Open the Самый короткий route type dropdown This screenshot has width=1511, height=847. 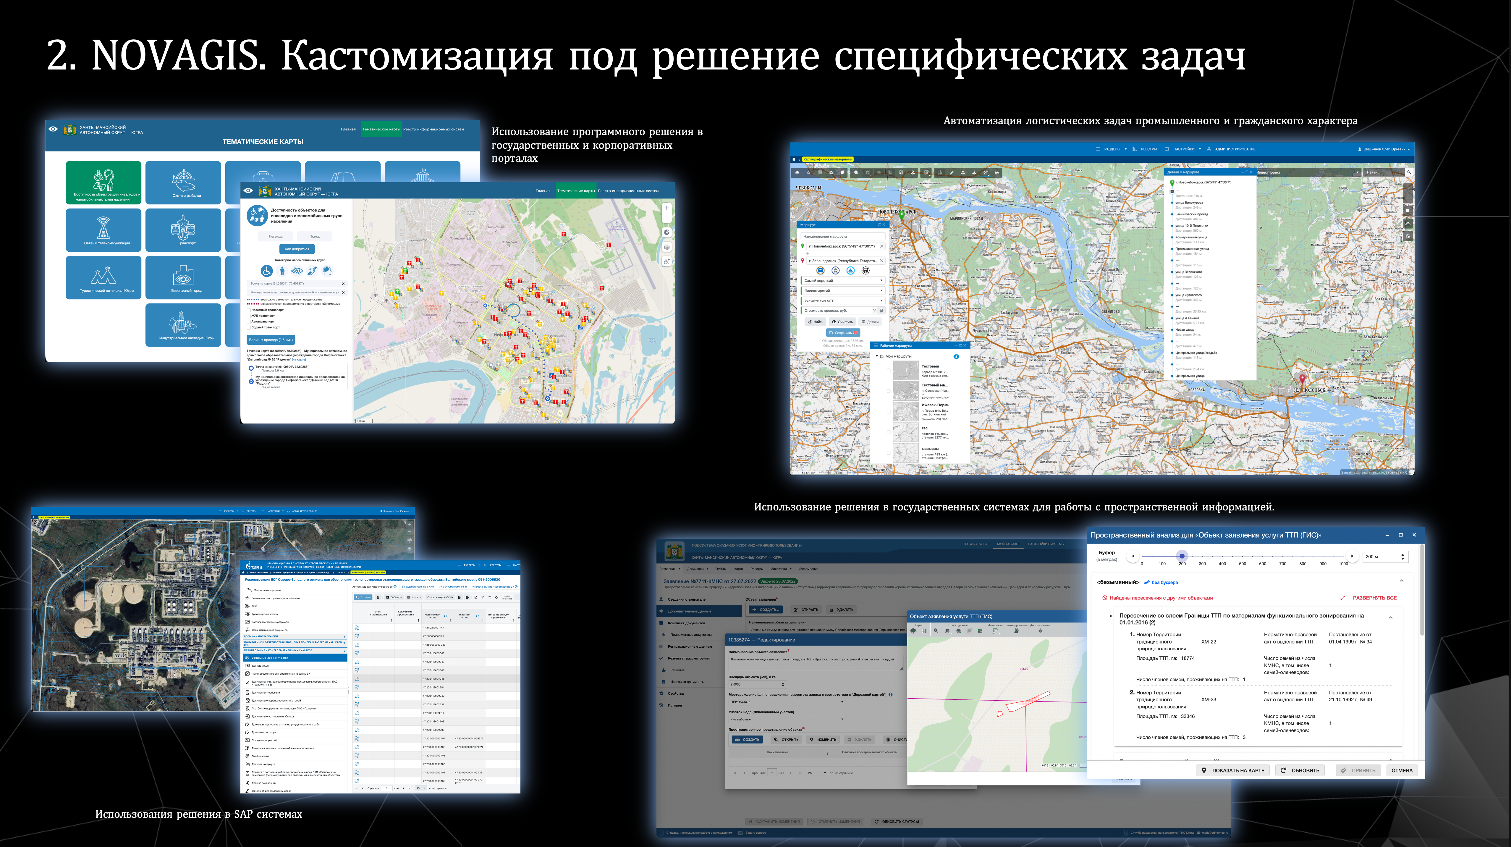click(x=843, y=280)
